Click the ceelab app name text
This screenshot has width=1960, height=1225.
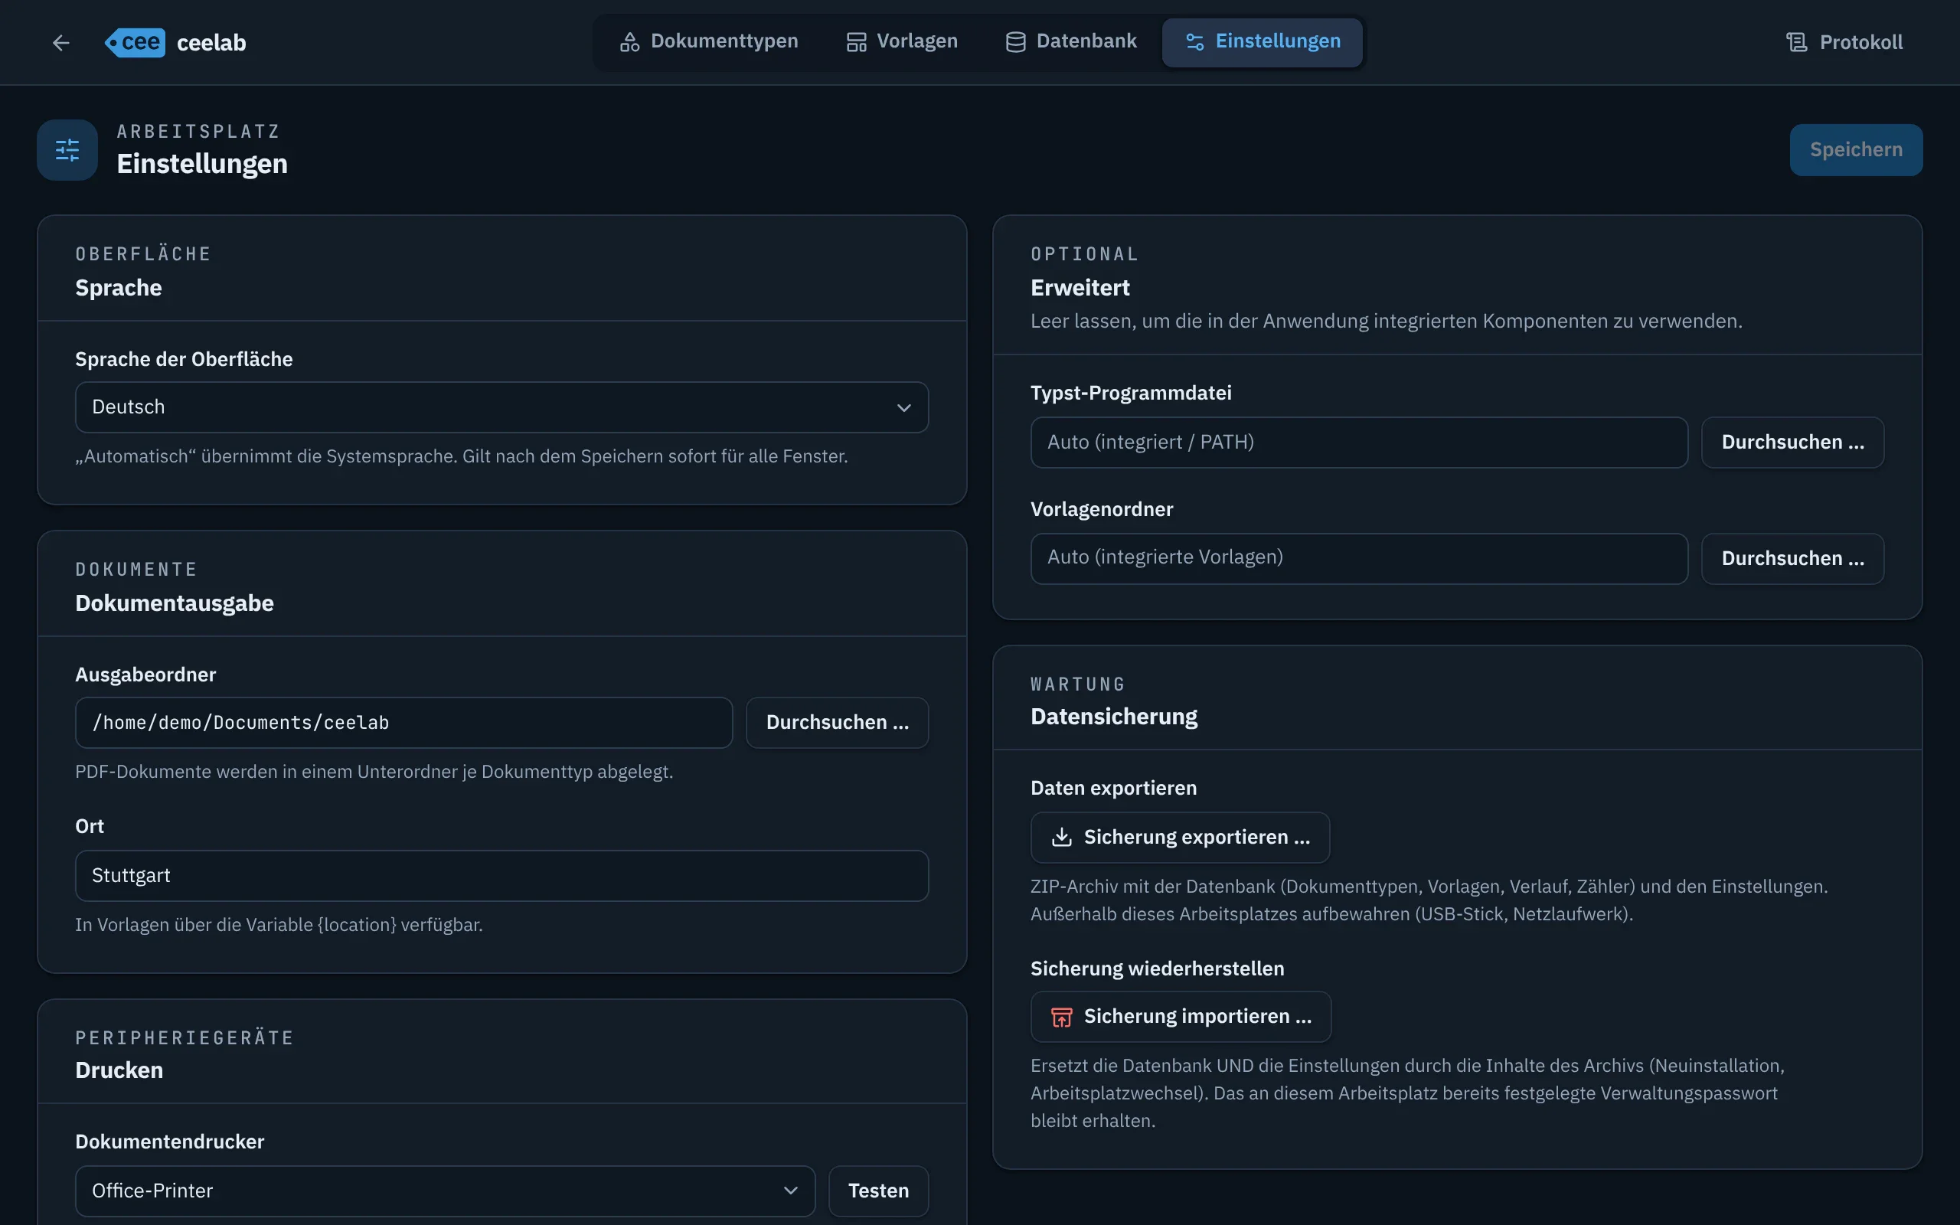(211, 42)
